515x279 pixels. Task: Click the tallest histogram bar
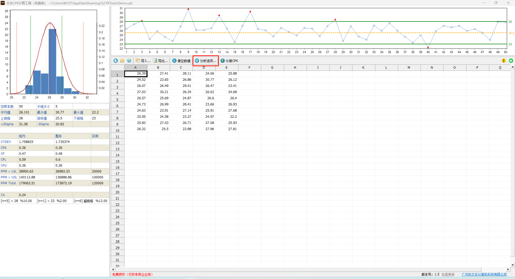coord(52,61)
